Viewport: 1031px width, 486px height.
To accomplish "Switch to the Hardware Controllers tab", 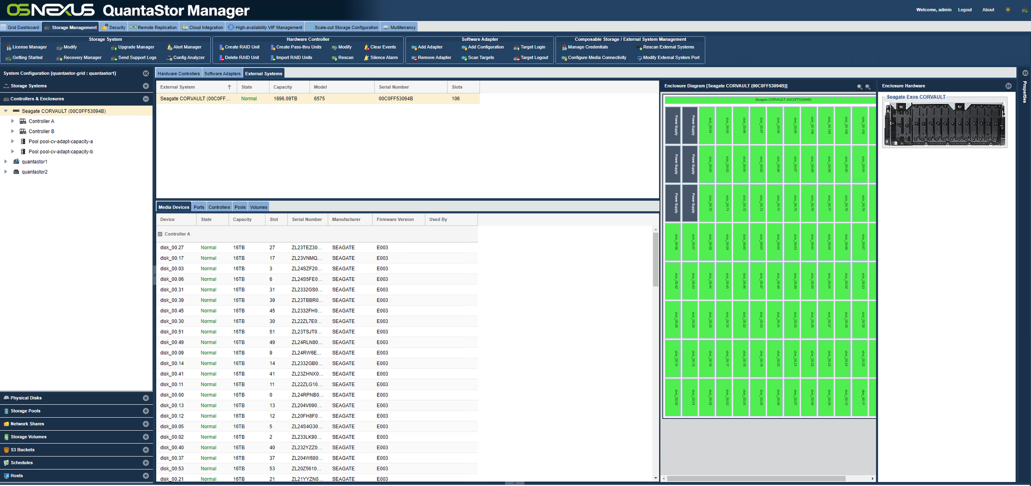I will 179,73.
